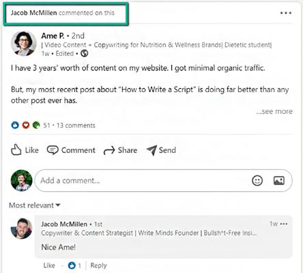Expand post text with see more

click(x=274, y=111)
